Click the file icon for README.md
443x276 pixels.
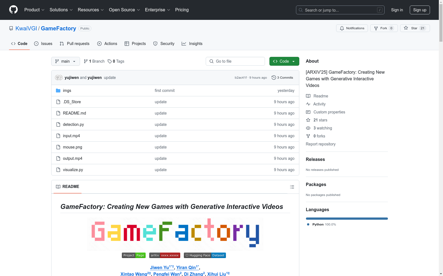pyautogui.click(x=58, y=113)
